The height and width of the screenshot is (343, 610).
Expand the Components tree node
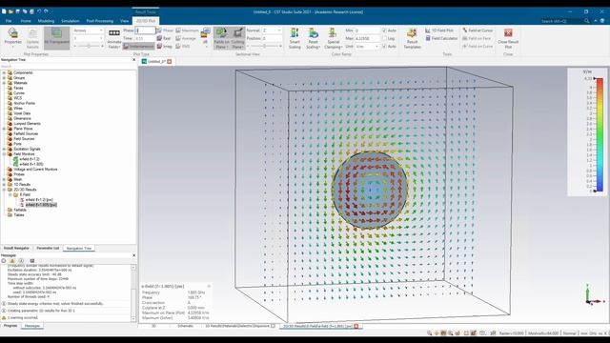pyautogui.click(x=4, y=72)
